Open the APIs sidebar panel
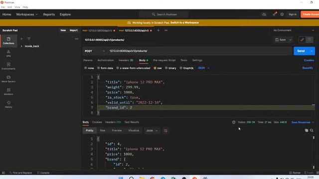The height and width of the screenshot is (179, 319). (8, 54)
